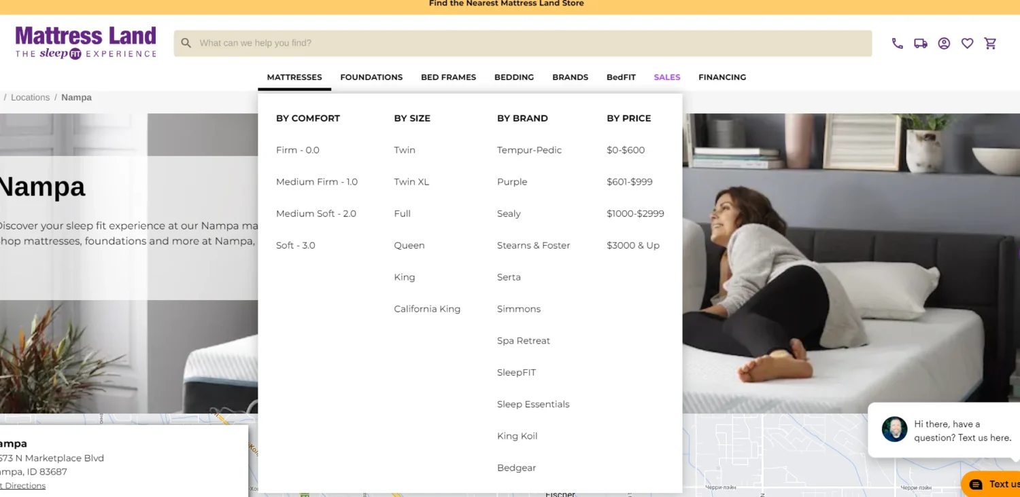Click the search input field
This screenshot has height=497, width=1020.
point(523,43)
